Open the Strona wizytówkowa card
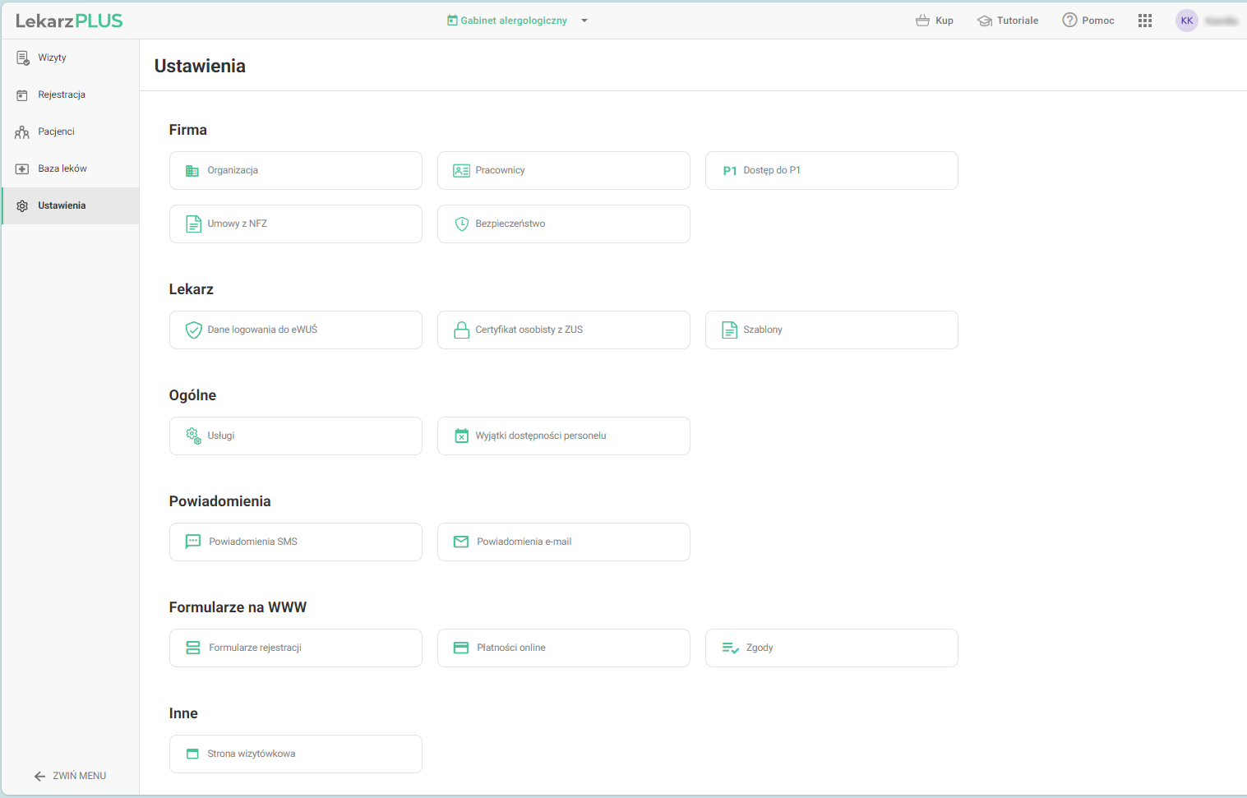This screenshot has height=798, width=1247. 295,754
